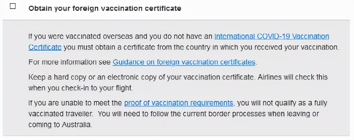Click the 'For more information see' text
The height and width of the screenshot is (140, 354).
pyautogui.click(x=70, y=62)
